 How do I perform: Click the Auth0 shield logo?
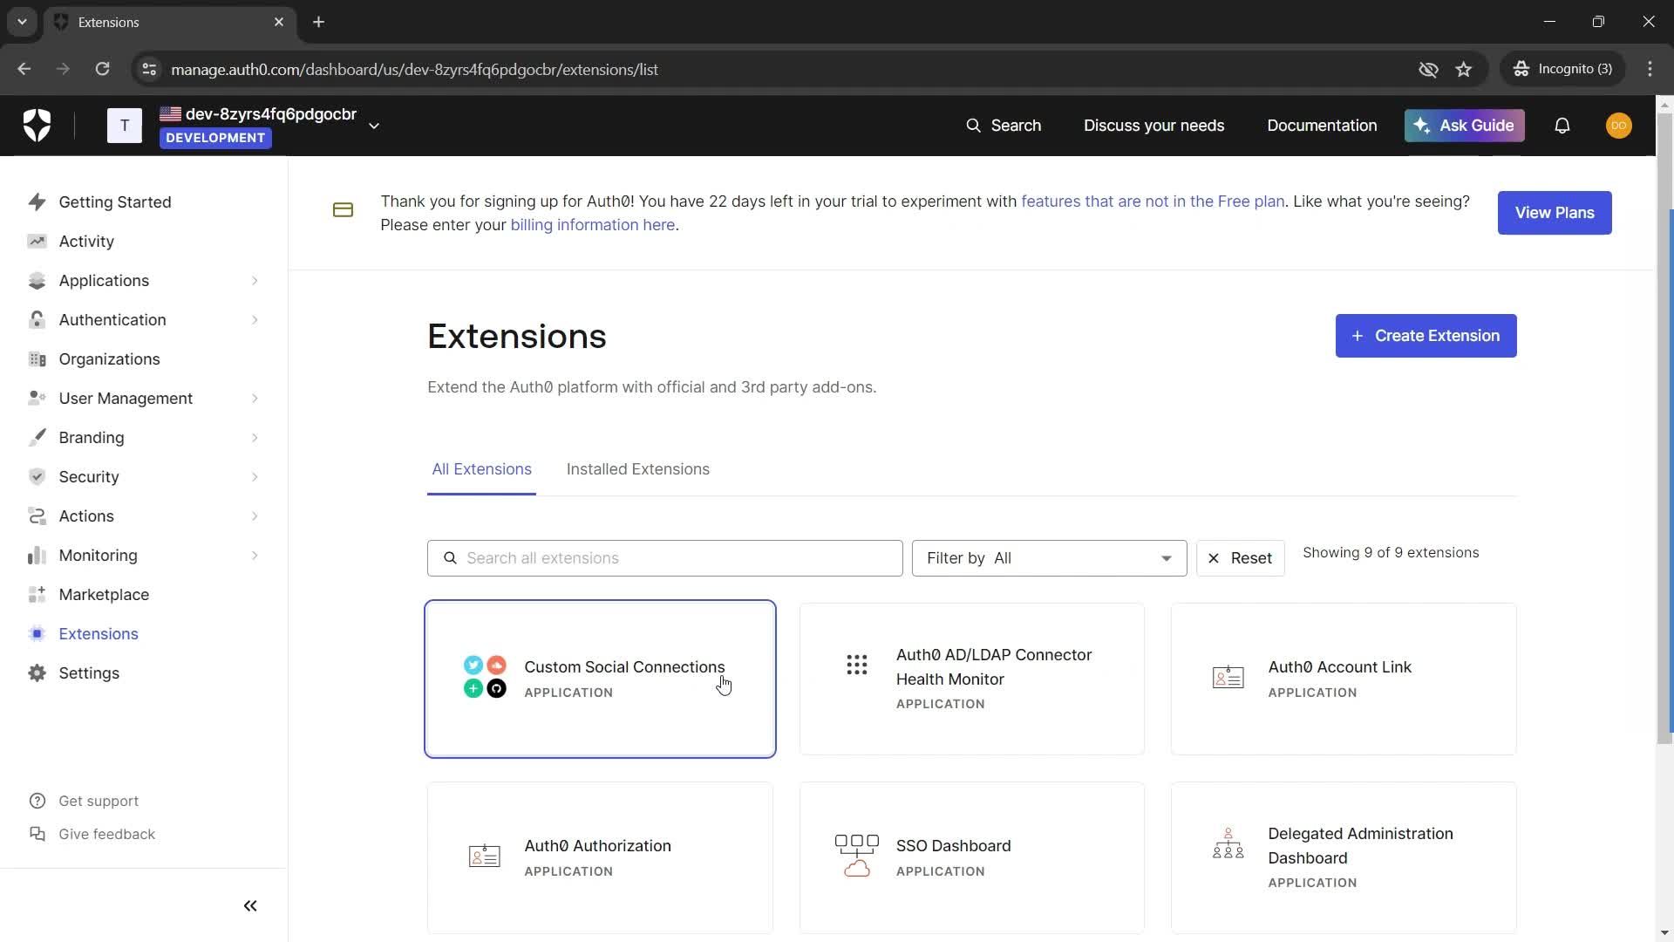point(37,126)
